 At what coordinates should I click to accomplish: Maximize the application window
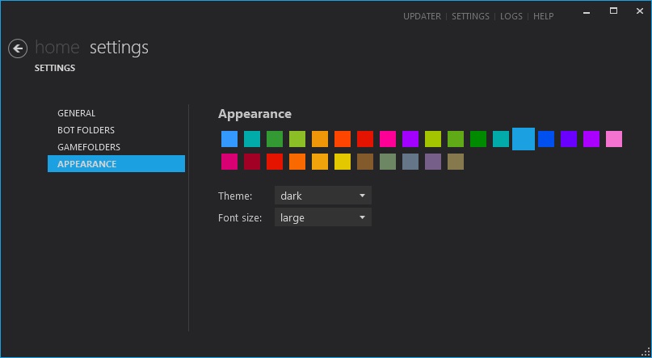tap(613, 11)
